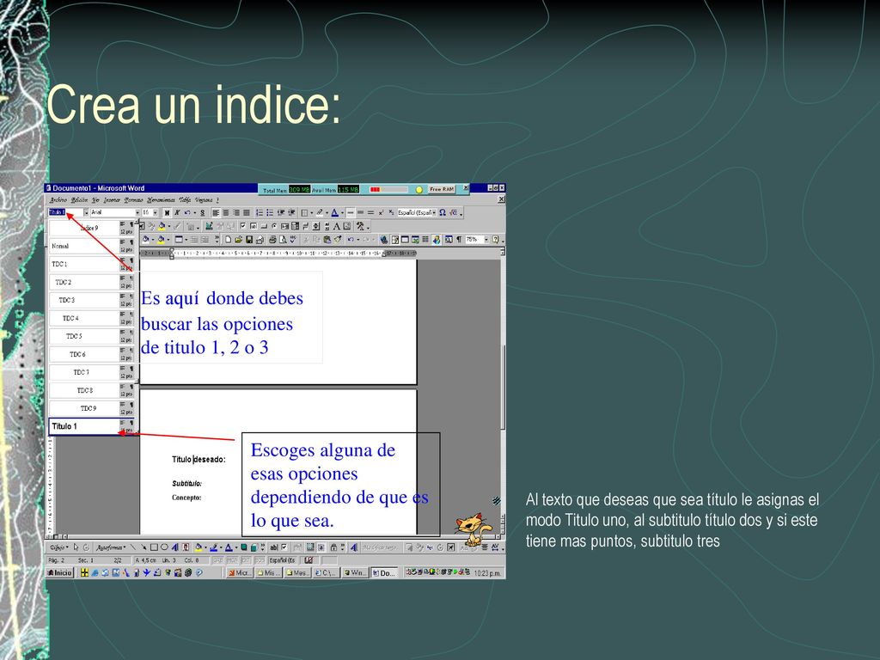Click the Windows Inicio start button
This screenshot has width=880, height=660.
pyautogui.click(x=60, y=572)
